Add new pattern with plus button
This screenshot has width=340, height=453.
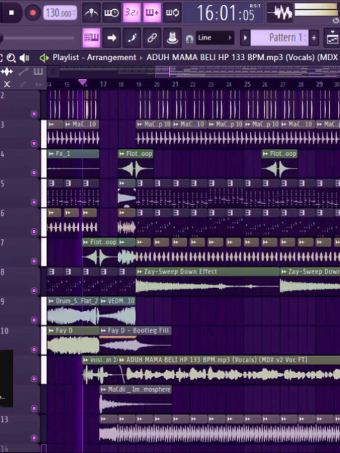coord(313,38)
